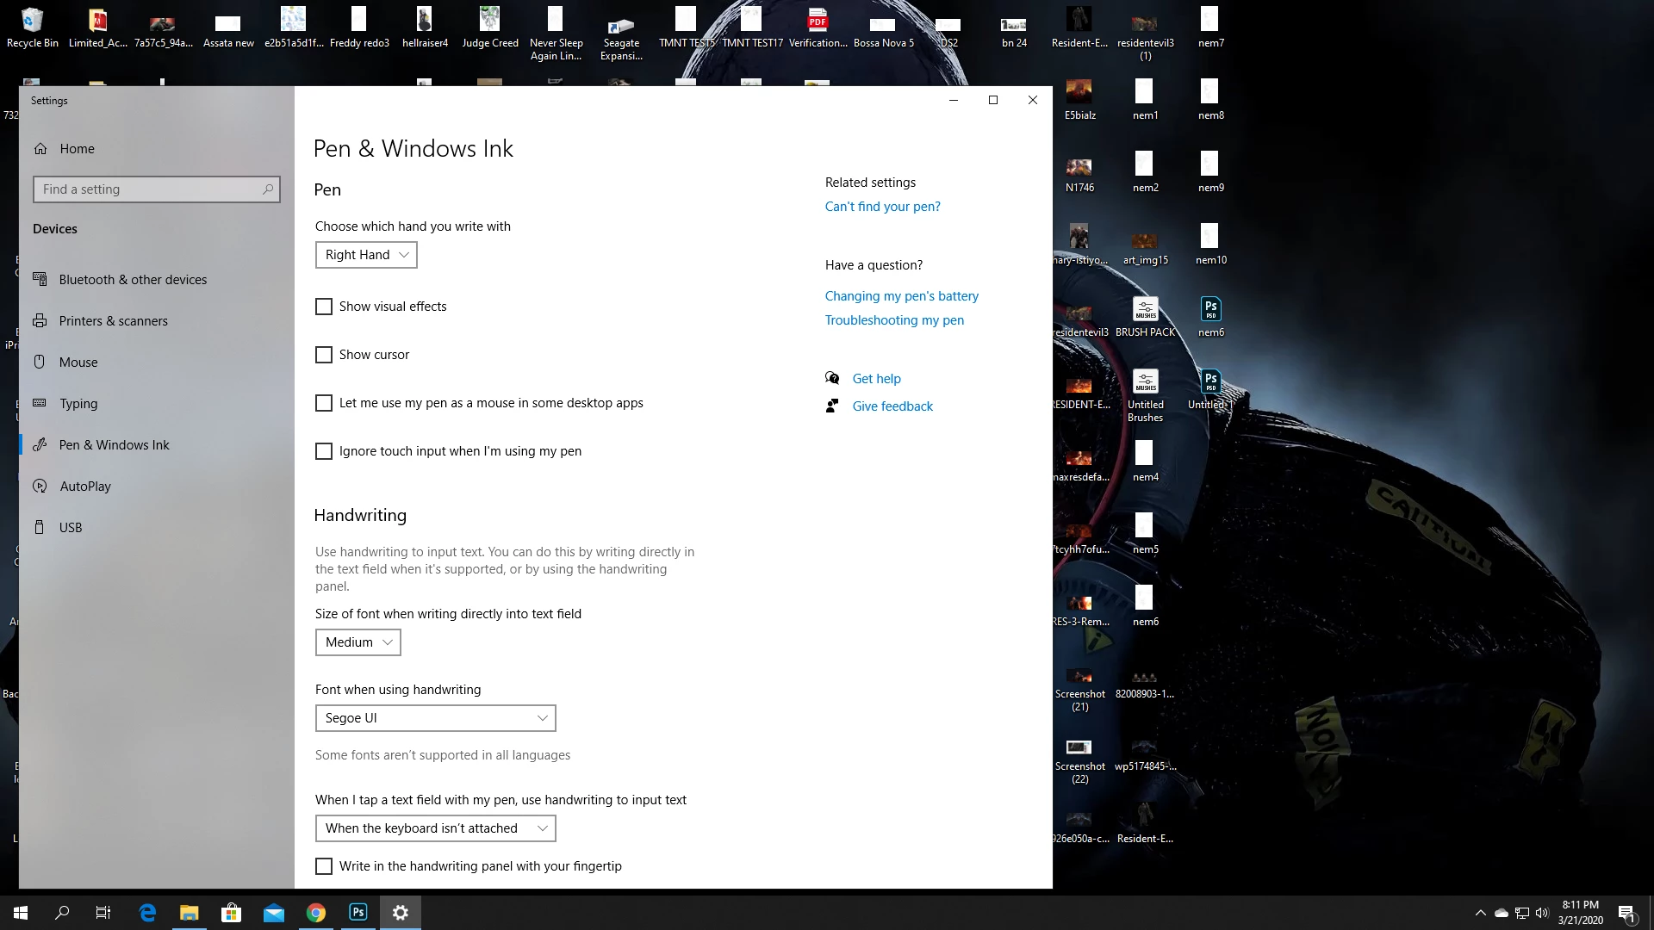Enable Show cursor checkbox
The image size is (1654, 930).
click(324, 355)
